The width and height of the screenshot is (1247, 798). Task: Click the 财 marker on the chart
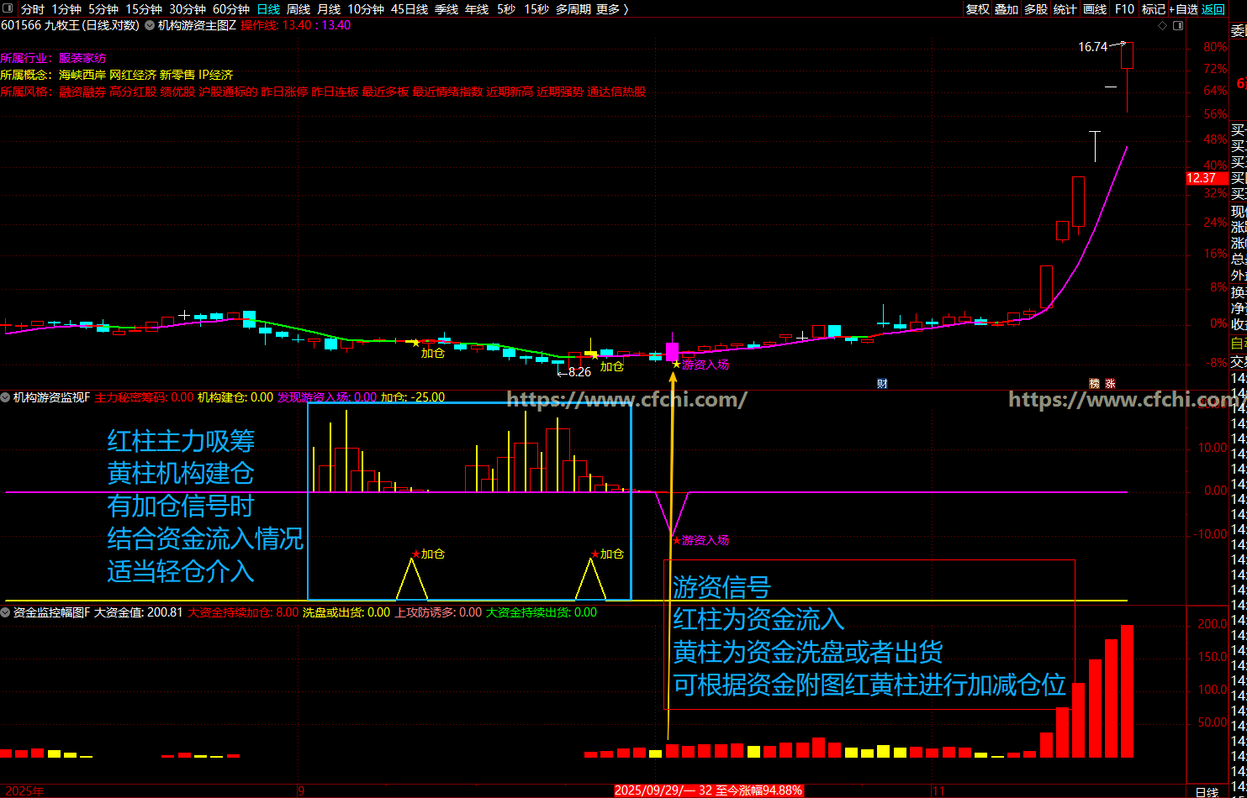point(883,383)
